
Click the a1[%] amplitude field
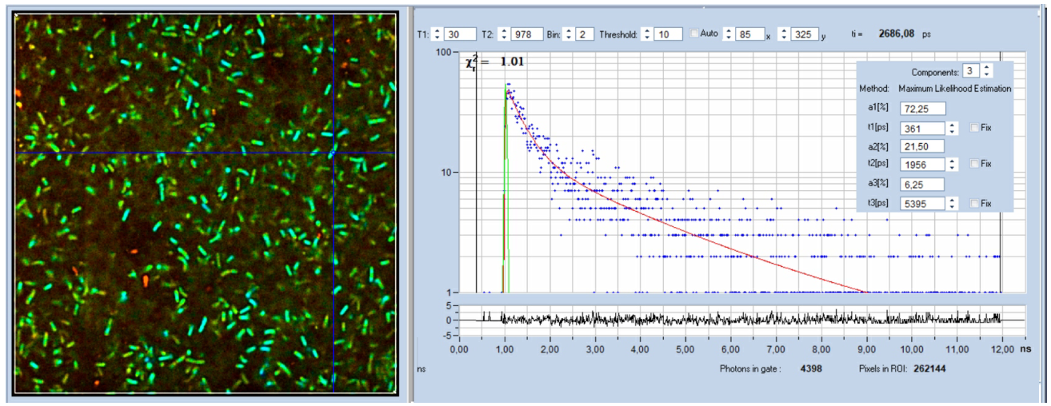[922, 109]
